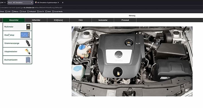Open the Social Media bookmark folder
Screen dimensions: 203x108
[x=57, y=11]
